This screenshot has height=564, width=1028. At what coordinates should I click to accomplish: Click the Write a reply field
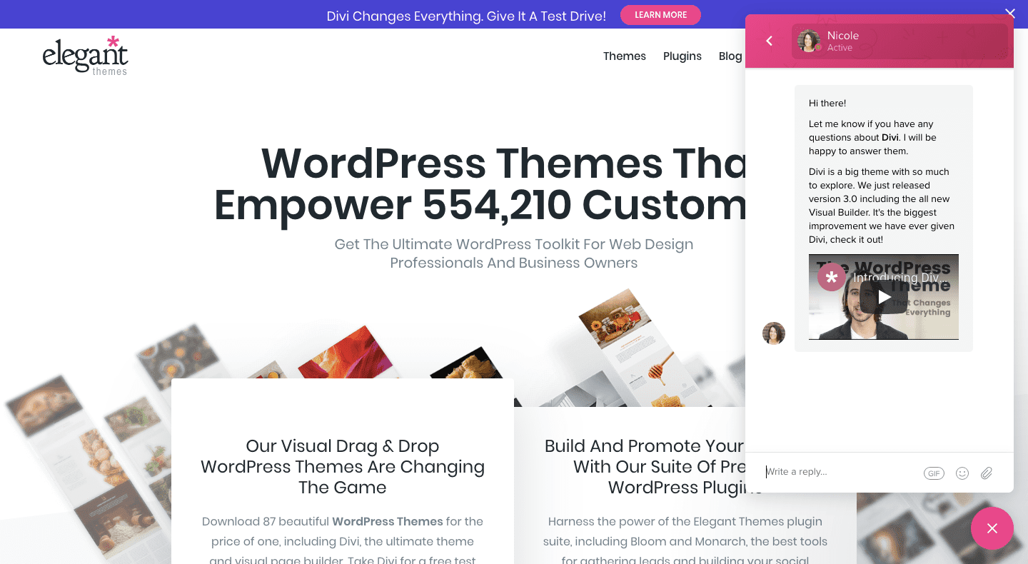[x=841, y=472]
